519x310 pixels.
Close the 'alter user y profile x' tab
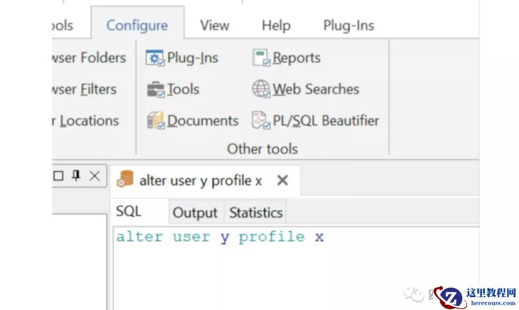coord(282,180)
